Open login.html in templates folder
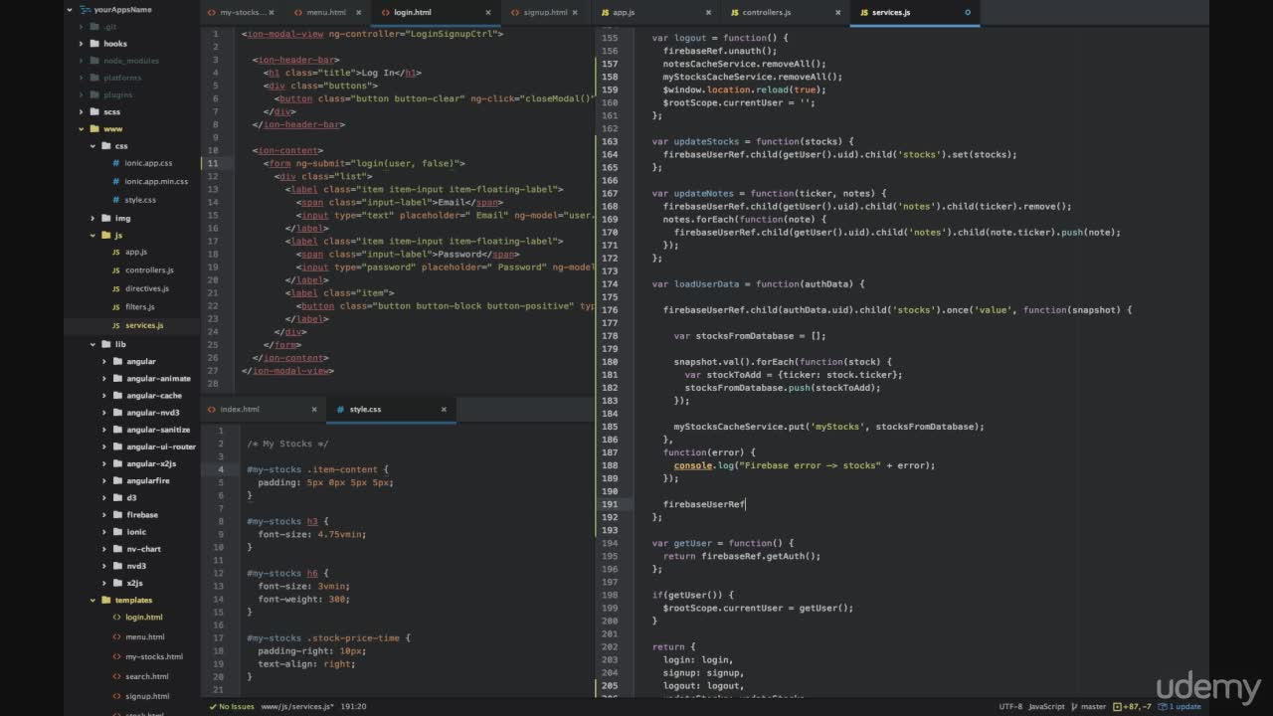The width and height of the screenshot is (1273, 716). [x=143, y=617]
